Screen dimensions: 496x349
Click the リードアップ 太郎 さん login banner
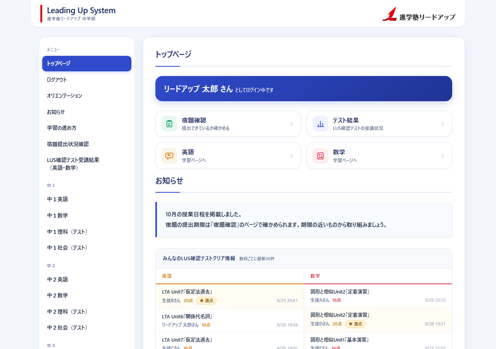[304, 89]
